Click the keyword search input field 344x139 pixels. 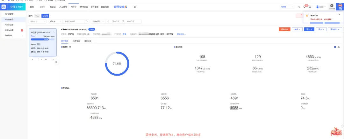pos(74,22)
